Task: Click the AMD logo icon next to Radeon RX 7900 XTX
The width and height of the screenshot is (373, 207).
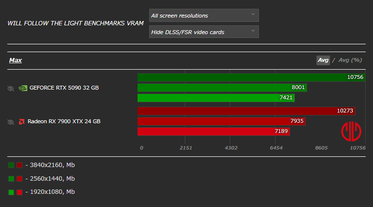Action: coord(21,122)
